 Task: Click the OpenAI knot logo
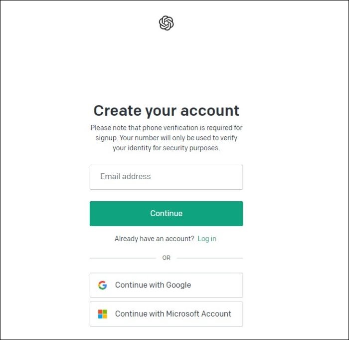click(166, 23)
